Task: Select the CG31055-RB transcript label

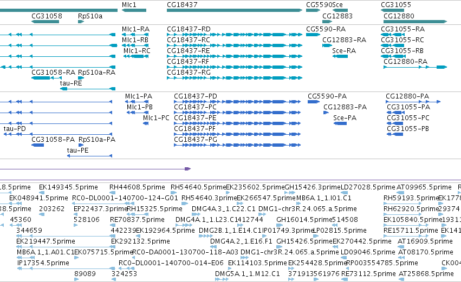Action: pyautogui.click(x=402, y=51)
